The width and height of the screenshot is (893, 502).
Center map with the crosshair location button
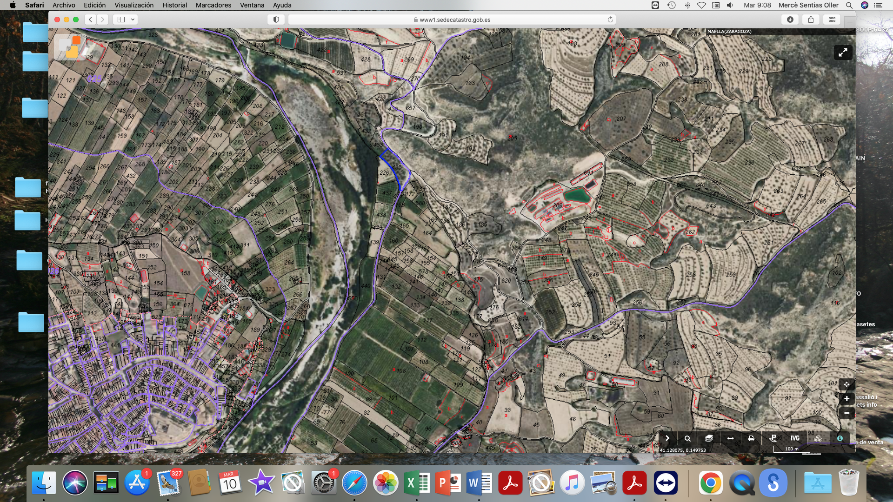(x=846, y=384)
